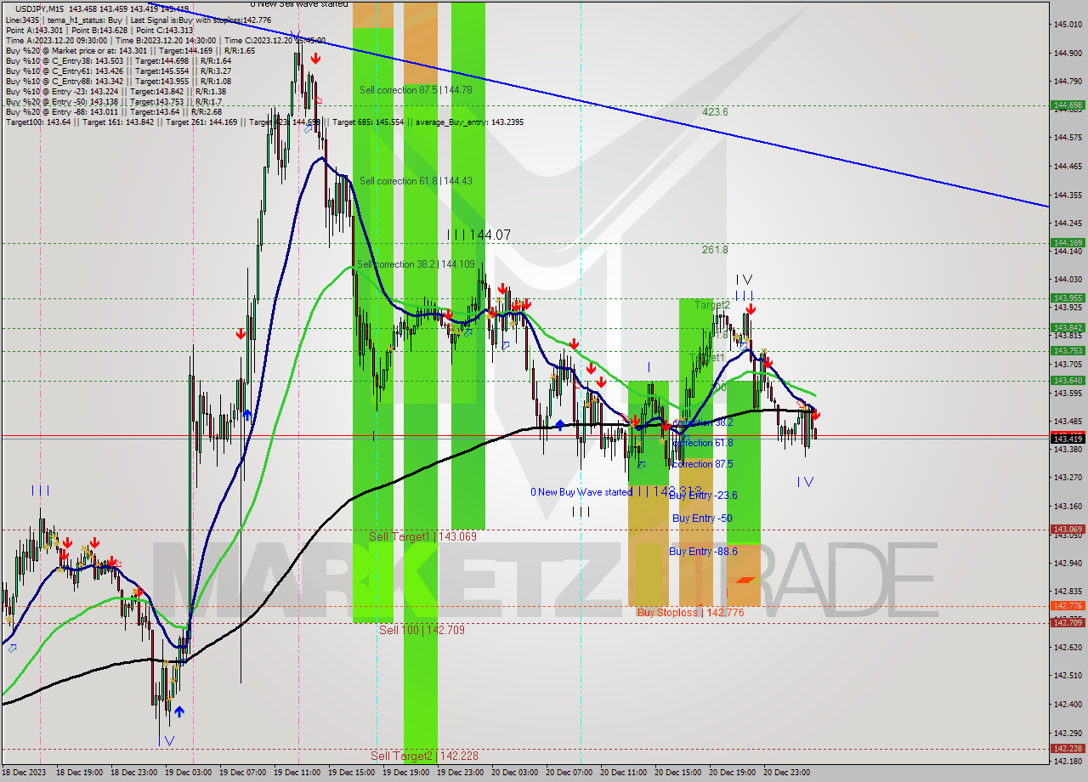The height and width of the screenshot is (782, 1088).
Task: Select red arrow above candles at 19 Dec 23:00
Action: click(x=448, y=314)
